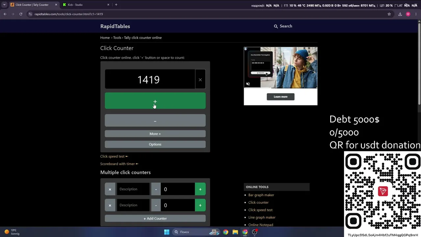Open the Chrome three-dot menu
Image resolution: width=421 pixels, height=237 pixels.
(x=416, y=14)
